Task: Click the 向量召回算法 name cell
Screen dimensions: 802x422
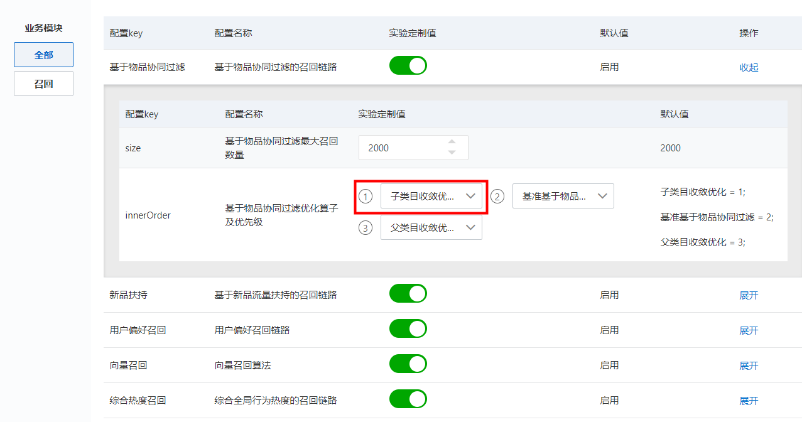Action: [242, 365]
